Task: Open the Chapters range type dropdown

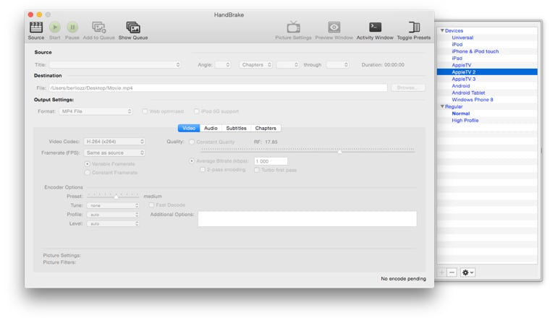Action: click(255, 65)
